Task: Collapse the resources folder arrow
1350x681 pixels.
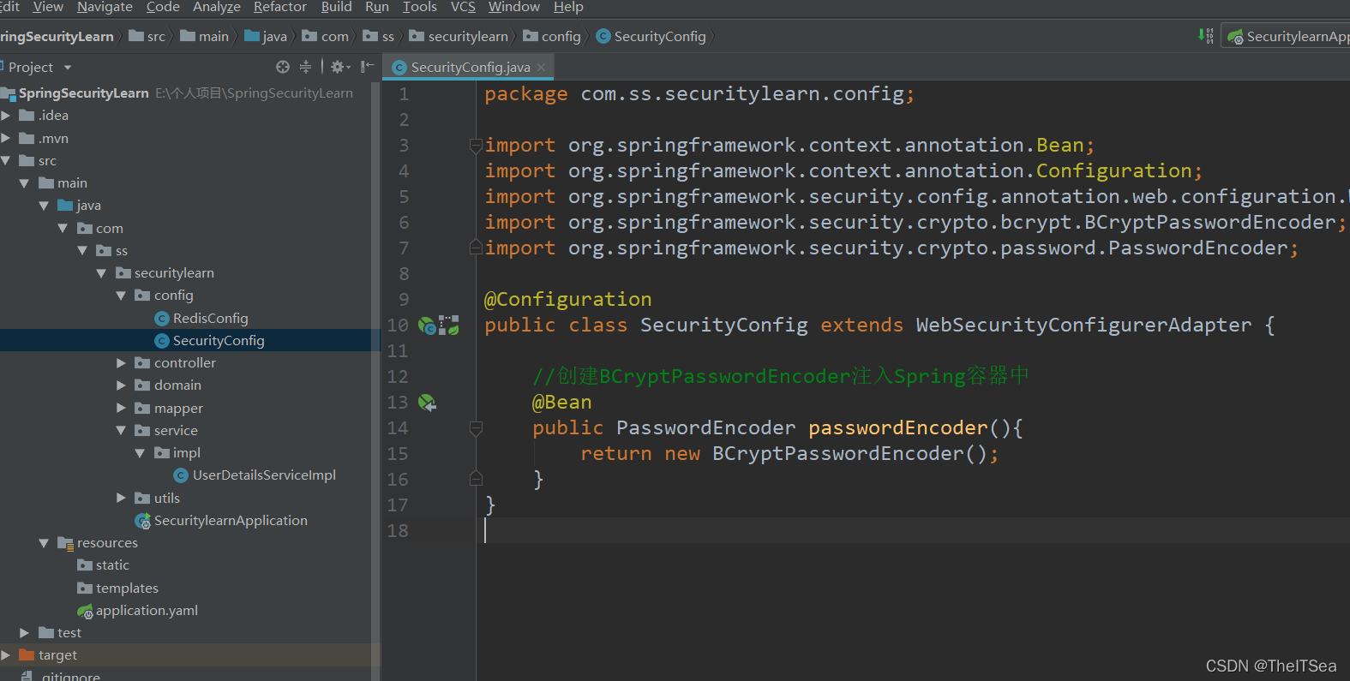Action: coord(44,543)
